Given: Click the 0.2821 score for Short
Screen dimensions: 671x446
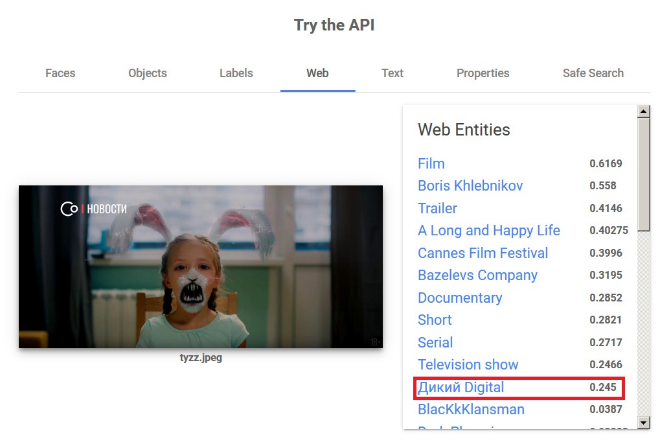Looking at the screenshot, I should pyautogui.click(x=605, y=320).
